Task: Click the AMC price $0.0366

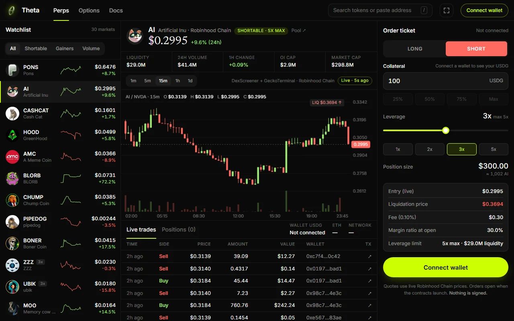Action: 105,154
